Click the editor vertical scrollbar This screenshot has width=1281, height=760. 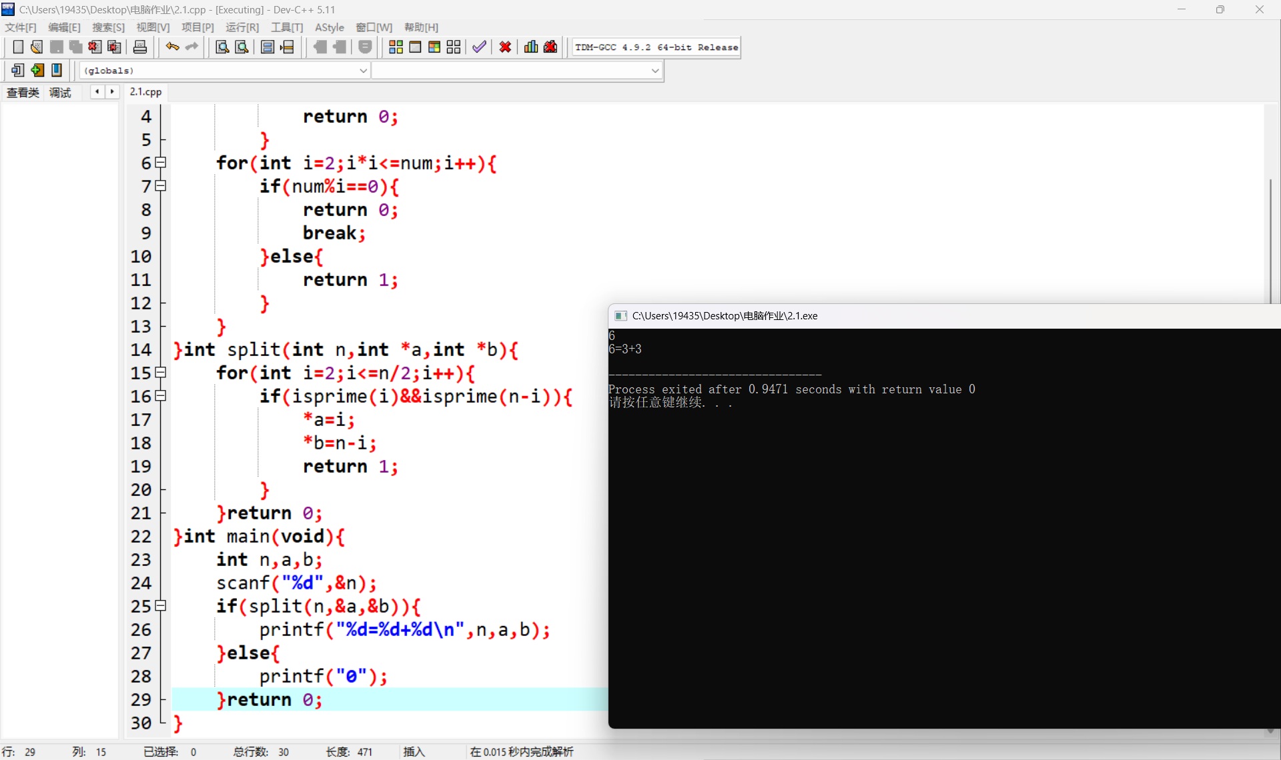tap(1270, 240)
